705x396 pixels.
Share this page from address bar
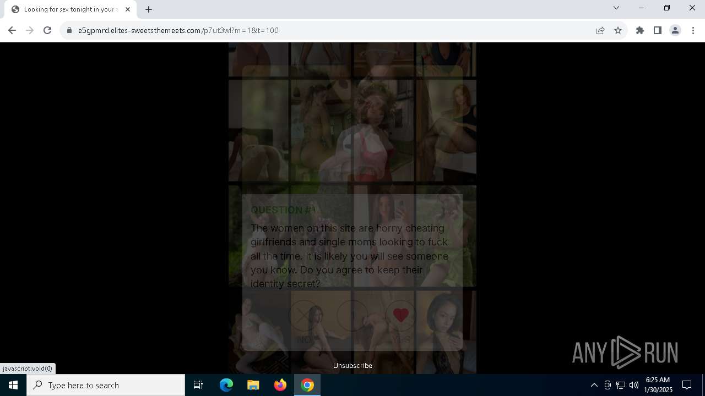(x=600, y=30)
